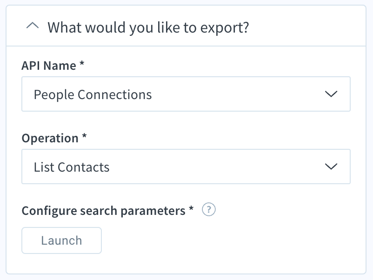Select the List Contacts combo box
373x280 pixels.
tap(186, 167)
